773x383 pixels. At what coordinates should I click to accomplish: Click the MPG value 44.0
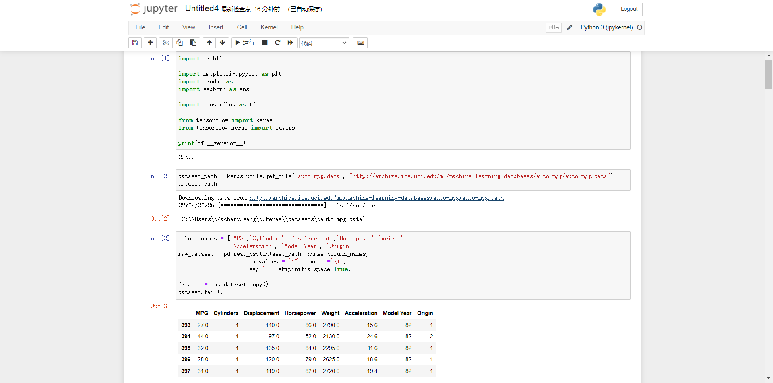coord(203,336)
